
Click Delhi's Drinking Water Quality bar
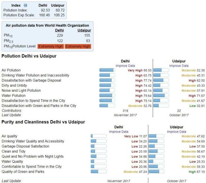[99, 141]
